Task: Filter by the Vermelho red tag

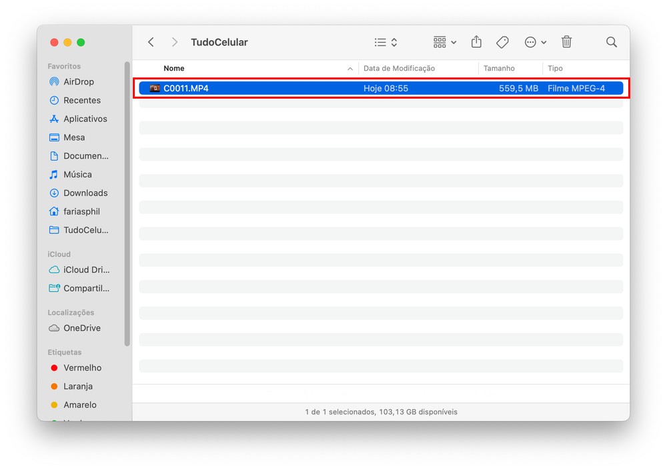Action: click(82, 367)
